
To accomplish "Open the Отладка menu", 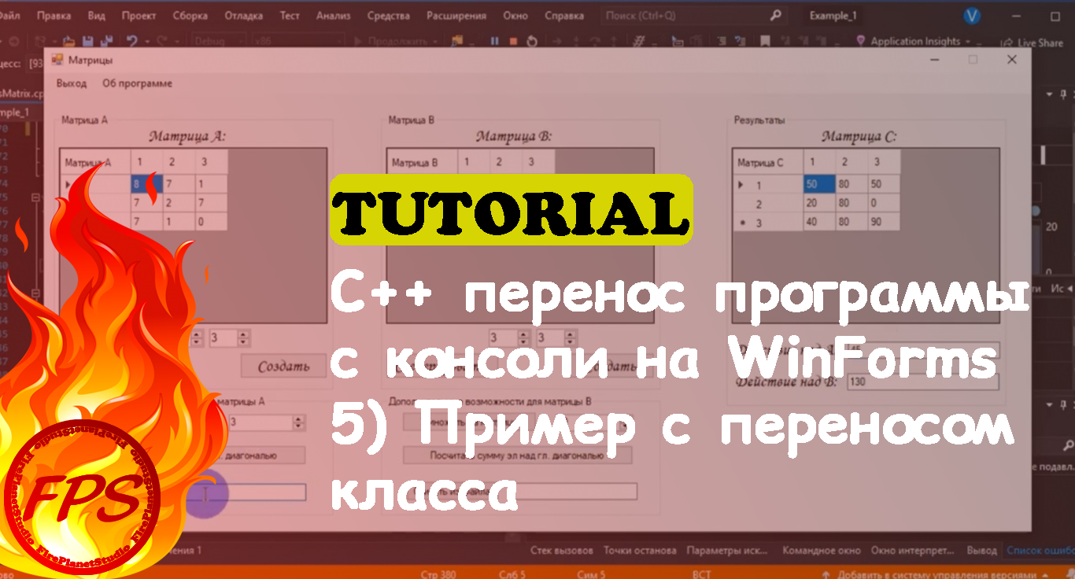I will point(244,16).
